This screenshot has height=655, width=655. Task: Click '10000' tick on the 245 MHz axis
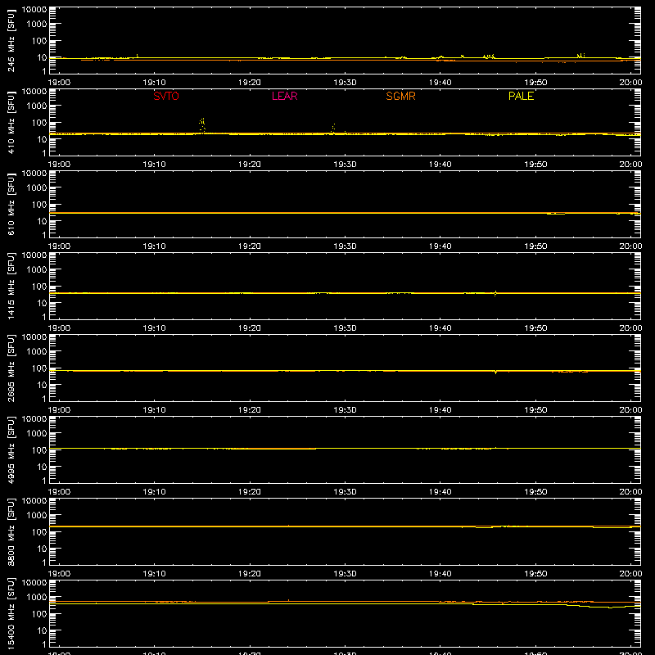34,10
